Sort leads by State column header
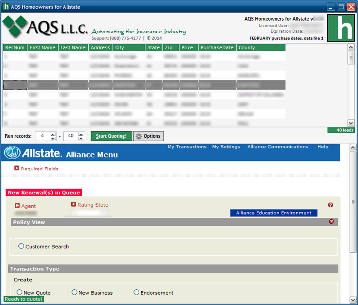 154,47
